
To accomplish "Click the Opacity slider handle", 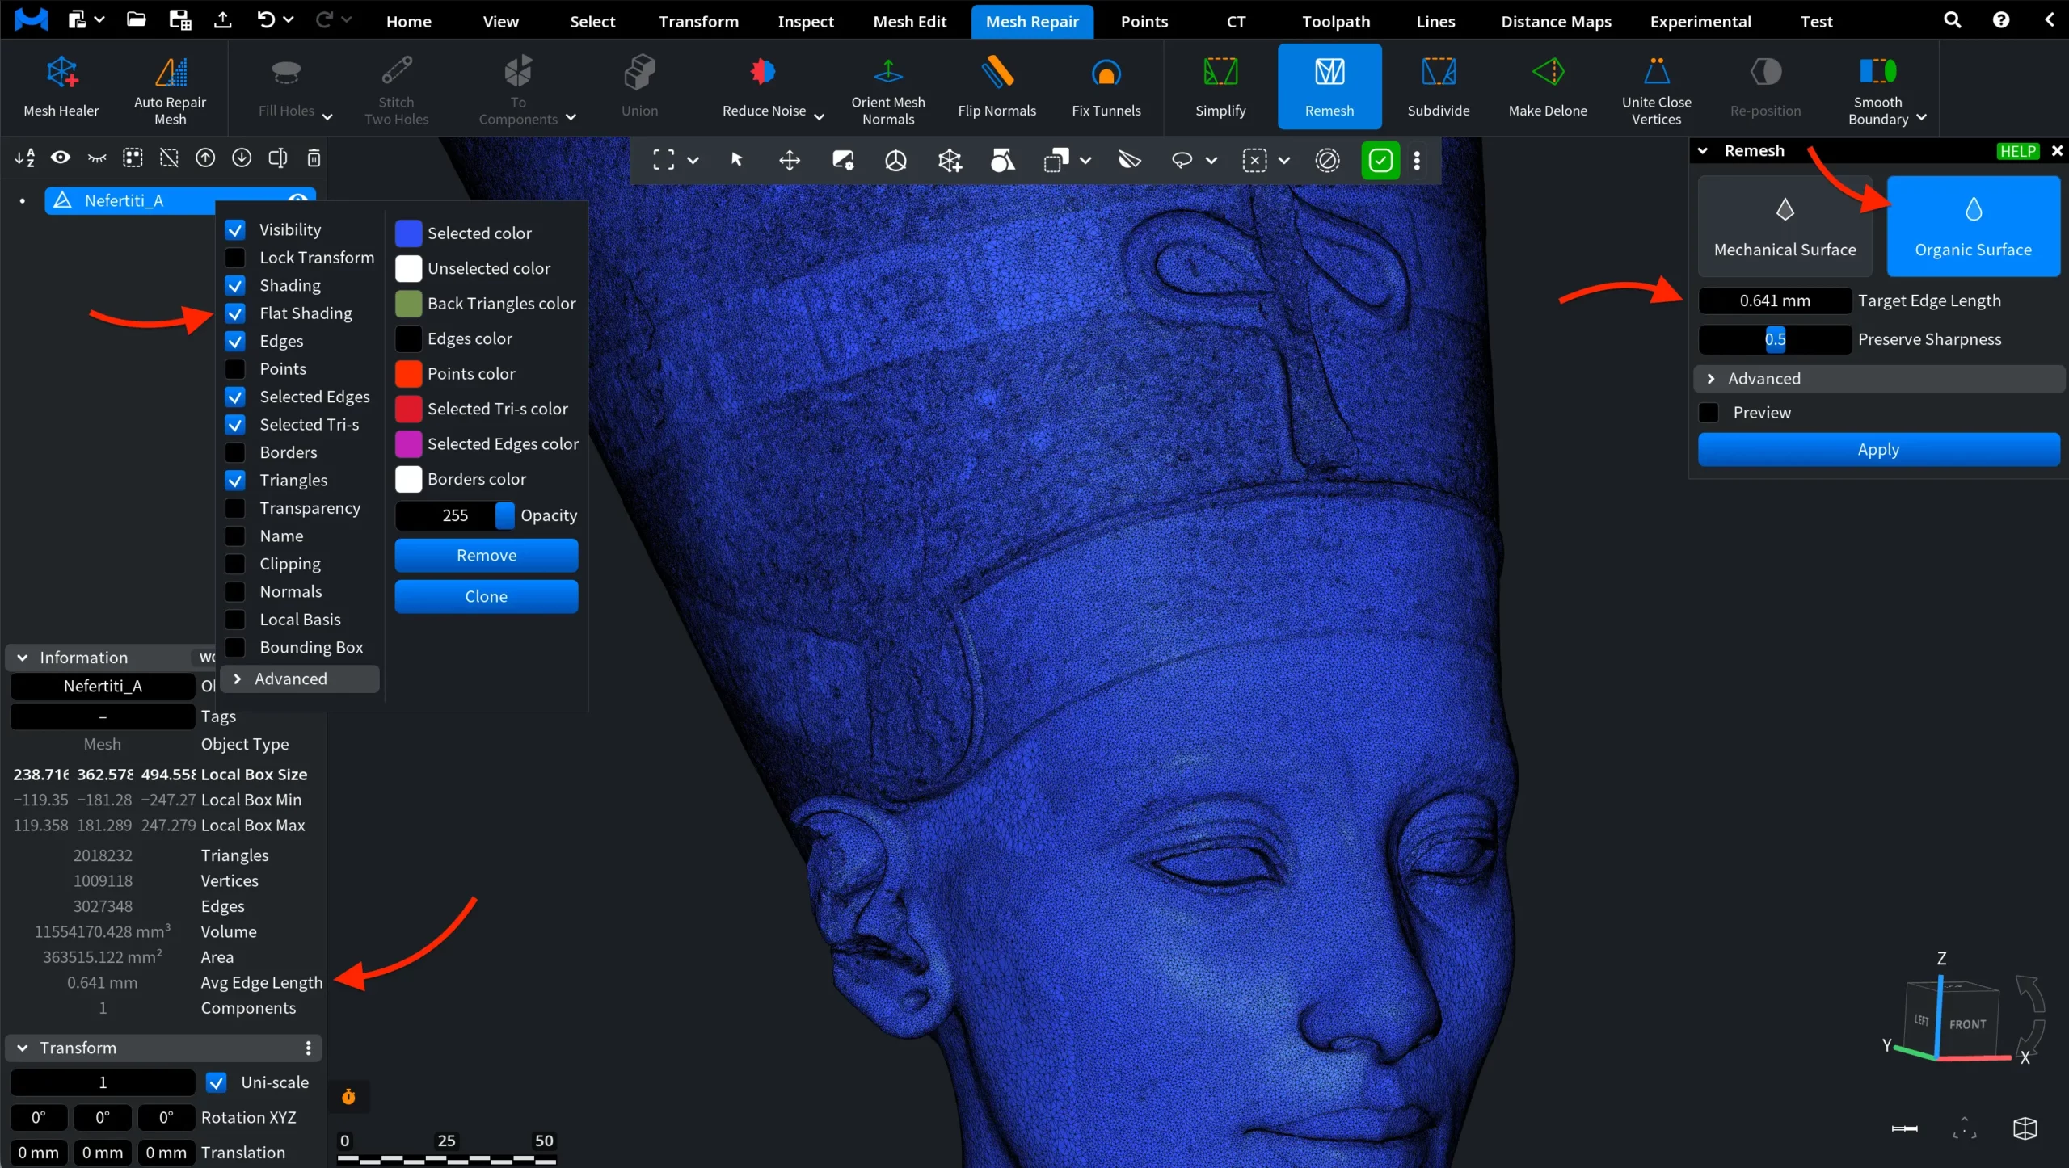I will 504,515.
